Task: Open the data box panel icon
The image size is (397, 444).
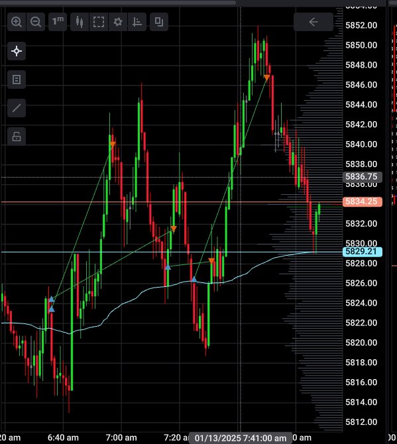Action: point(17,80)
